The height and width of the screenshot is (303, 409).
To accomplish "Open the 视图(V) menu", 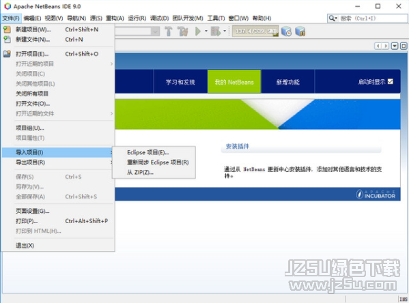I will [x=54, y=18].
